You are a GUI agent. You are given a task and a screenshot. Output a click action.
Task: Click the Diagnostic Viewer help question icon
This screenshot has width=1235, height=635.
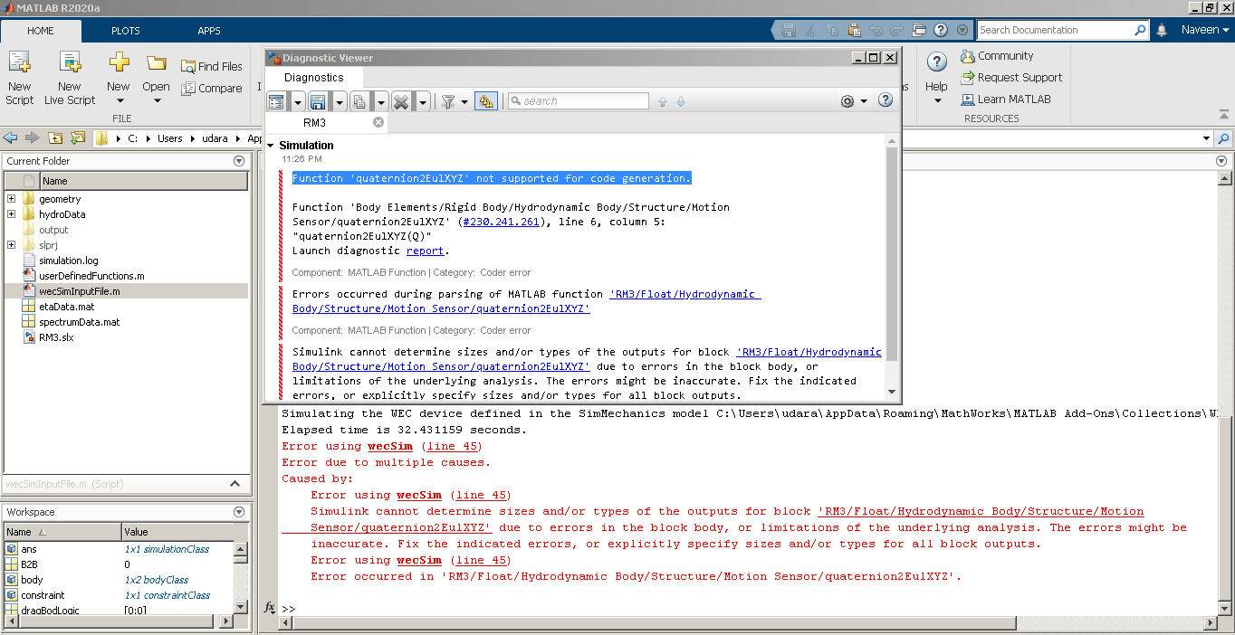(x=886, y=100)
